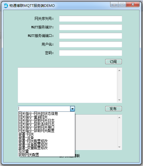
Task: Choose 网关指令-获取网关日志 option
Action: pyautogui.click(x=46, y=121)
